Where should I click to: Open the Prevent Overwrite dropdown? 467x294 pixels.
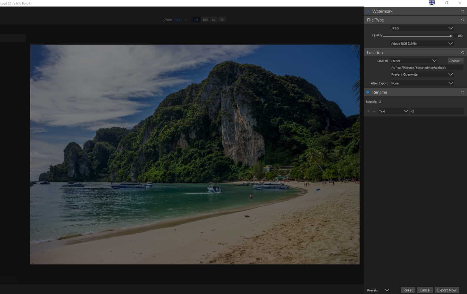422,74
